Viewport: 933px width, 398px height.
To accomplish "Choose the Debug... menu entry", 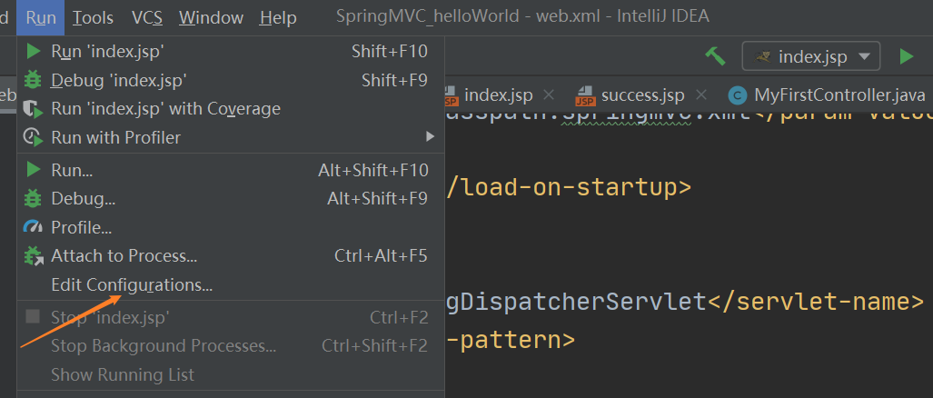I will [231, 198].
